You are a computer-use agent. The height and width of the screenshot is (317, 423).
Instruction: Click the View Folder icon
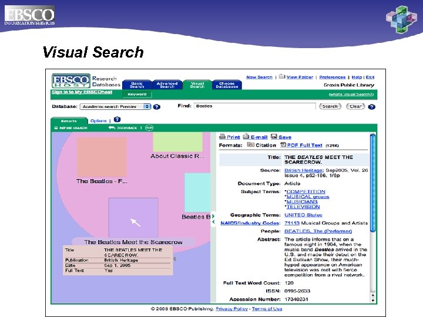tap(282, 76)
